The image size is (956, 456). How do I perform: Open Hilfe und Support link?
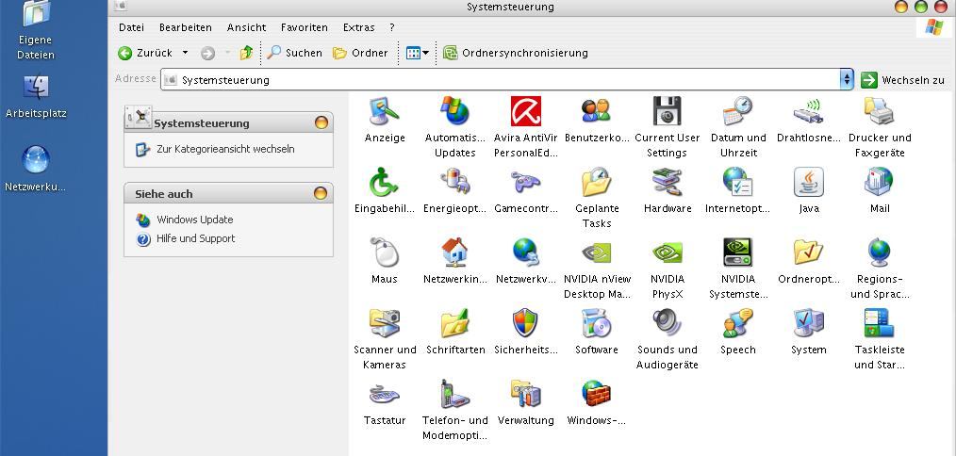click(x=195, y=238)
